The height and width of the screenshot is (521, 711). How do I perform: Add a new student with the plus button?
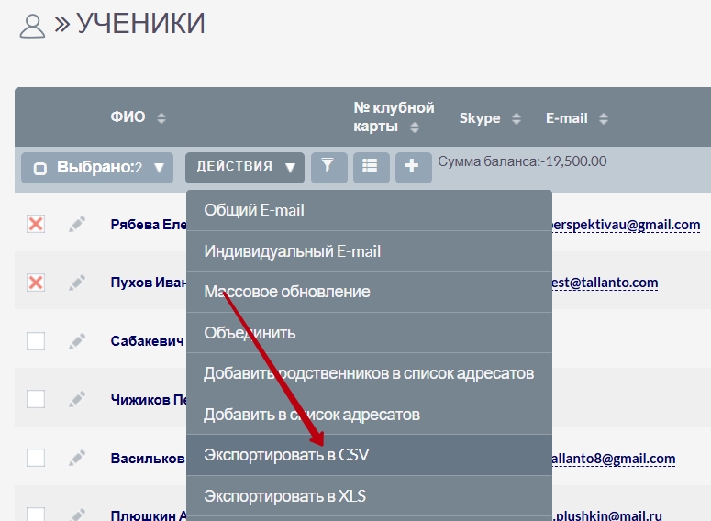(x=413, y=167)
